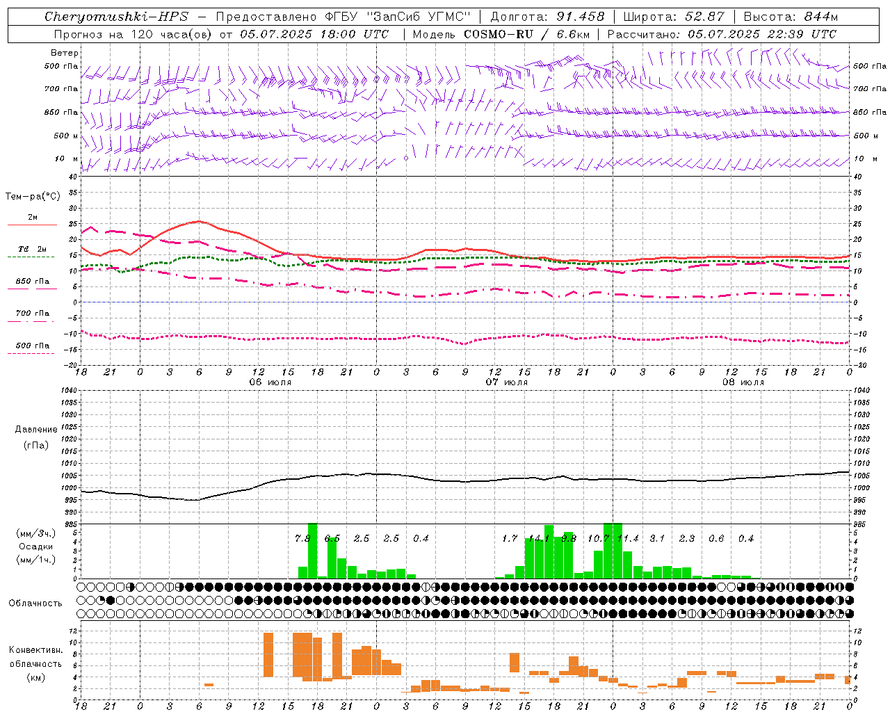The height and width of the screenshot is (712, 890).
Task: Click the 3-hour precipitation value 0.6
Action: 716,539
